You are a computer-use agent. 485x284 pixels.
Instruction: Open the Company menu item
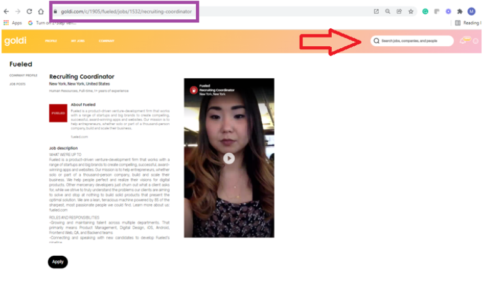click(106, 41)
